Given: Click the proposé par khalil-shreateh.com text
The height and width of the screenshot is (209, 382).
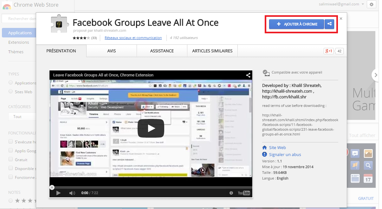Looking at the screenshot, I should point(100,30).
